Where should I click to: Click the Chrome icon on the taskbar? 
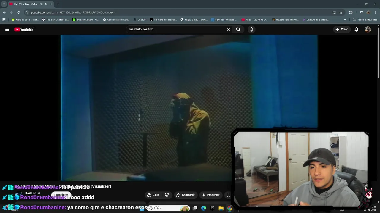point(229,208)
